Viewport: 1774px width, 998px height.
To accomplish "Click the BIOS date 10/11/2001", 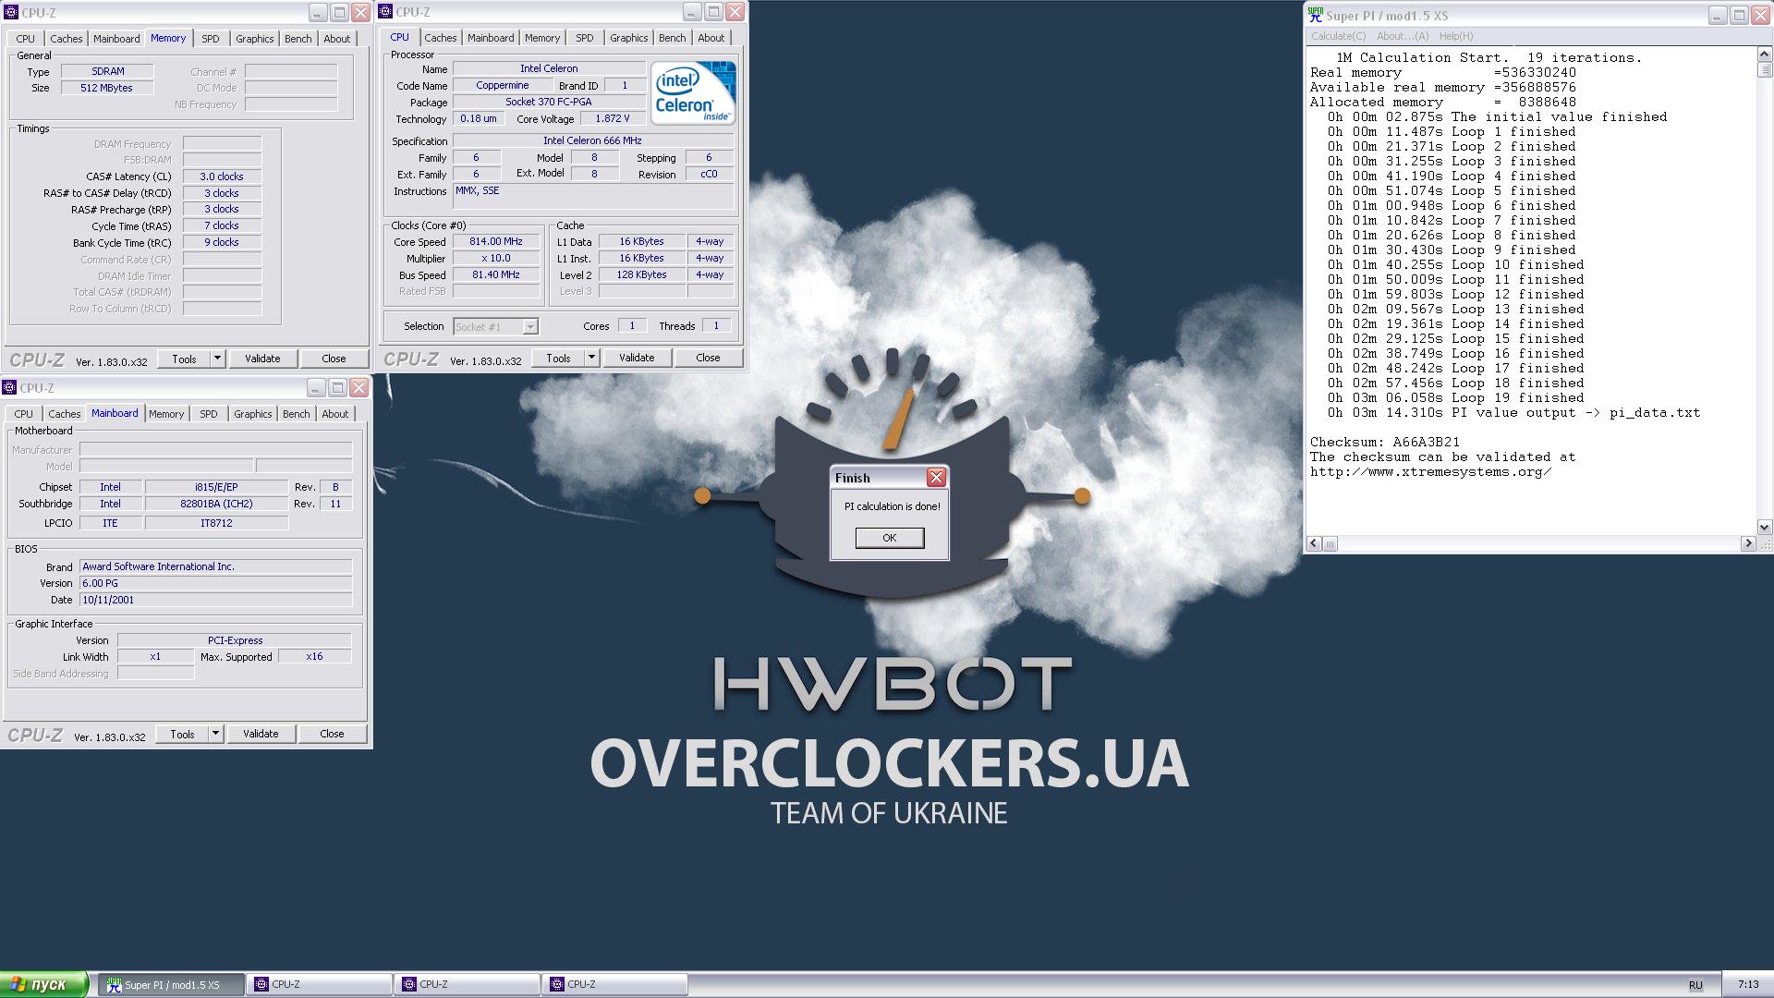I will click(x=215, y=600).
